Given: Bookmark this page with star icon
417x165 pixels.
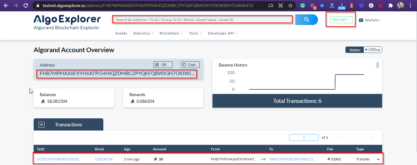Looking at the screenshot, I should [x=290, y=5].
